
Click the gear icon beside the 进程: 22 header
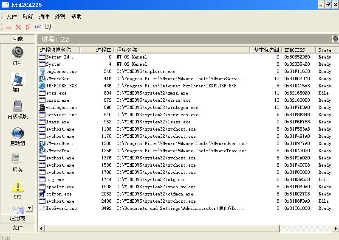point(335,39)
